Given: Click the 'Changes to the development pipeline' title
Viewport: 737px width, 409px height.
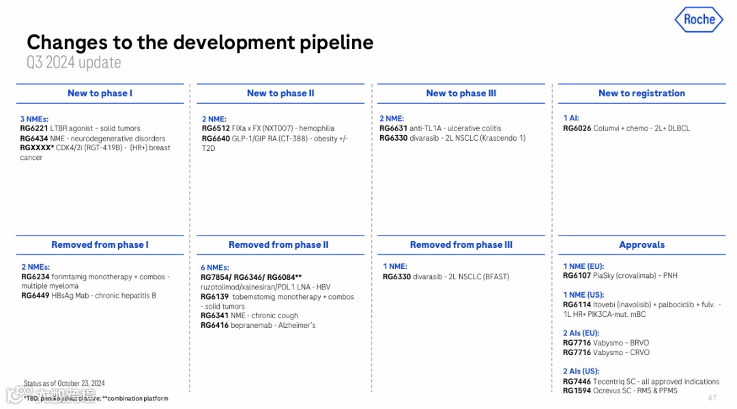Looking at the screenshot, I should pos(200,42).
